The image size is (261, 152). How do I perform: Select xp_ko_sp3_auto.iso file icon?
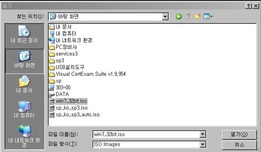[x=52, y=115]
